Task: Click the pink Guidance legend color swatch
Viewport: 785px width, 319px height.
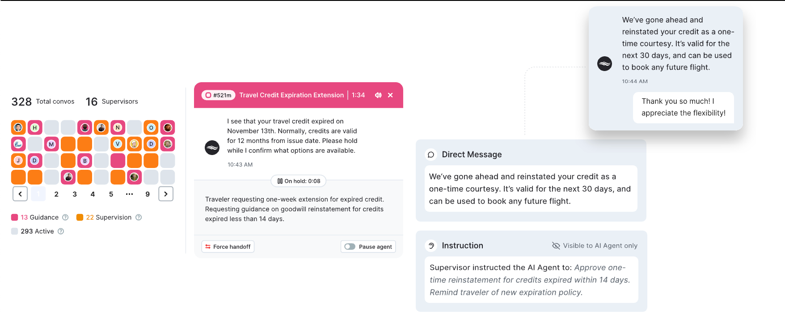Action: tap(15, 218)
